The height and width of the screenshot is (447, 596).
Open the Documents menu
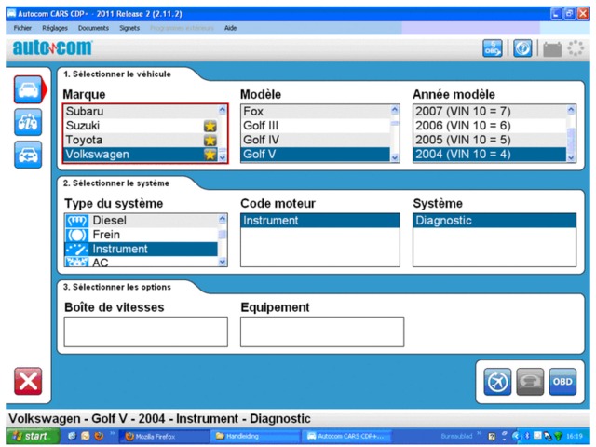pyautogui.click(x=93, y=28)
